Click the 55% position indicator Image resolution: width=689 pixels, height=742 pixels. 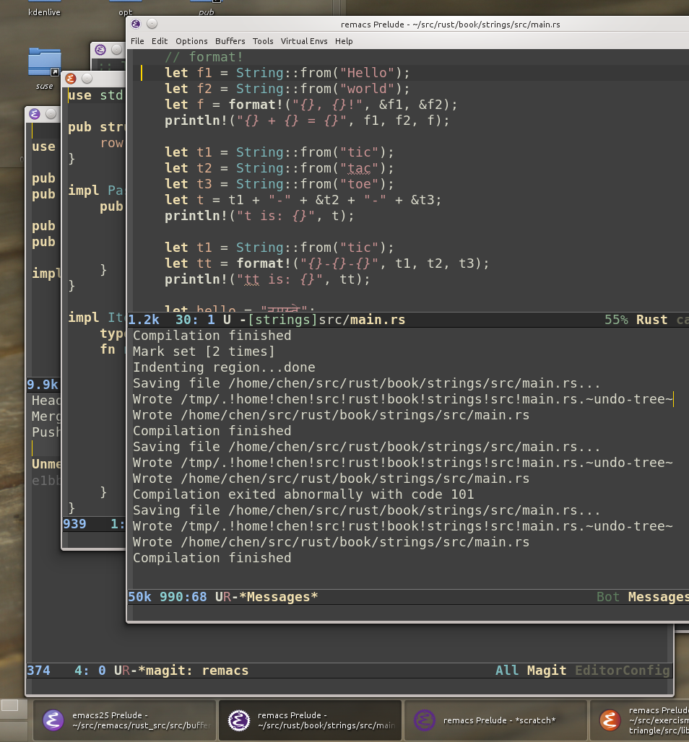pos(616,320)
